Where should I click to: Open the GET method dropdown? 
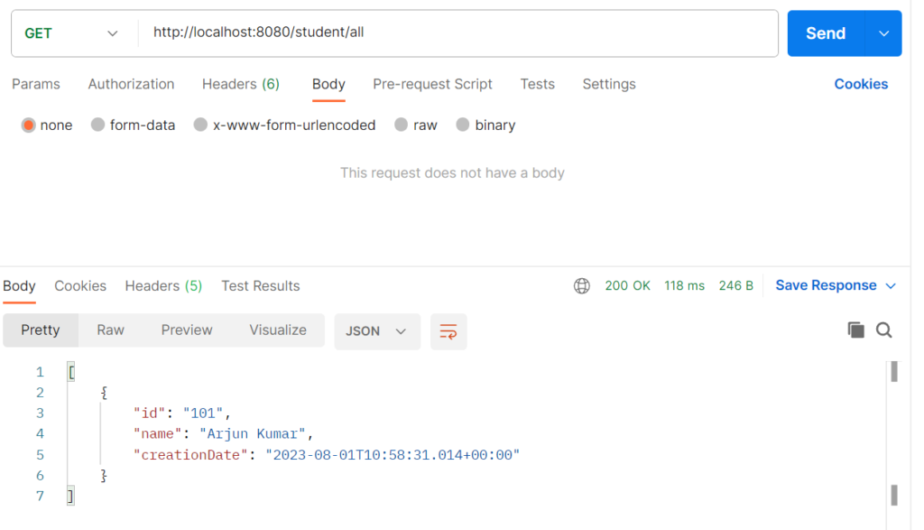(71, 33)
